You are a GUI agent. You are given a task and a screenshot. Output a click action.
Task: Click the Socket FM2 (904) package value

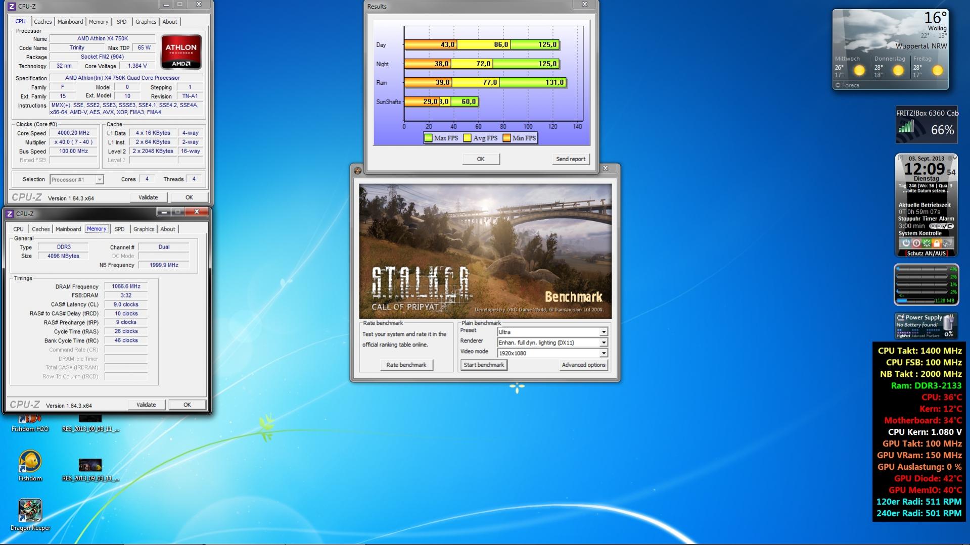coord(103,57)
